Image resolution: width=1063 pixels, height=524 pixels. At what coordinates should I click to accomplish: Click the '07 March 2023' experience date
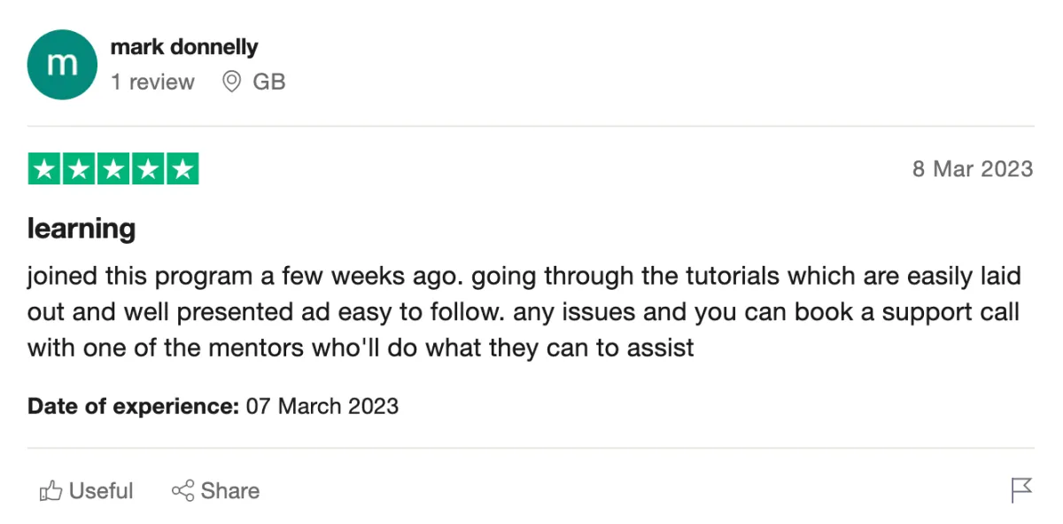[x=322, y=407]
